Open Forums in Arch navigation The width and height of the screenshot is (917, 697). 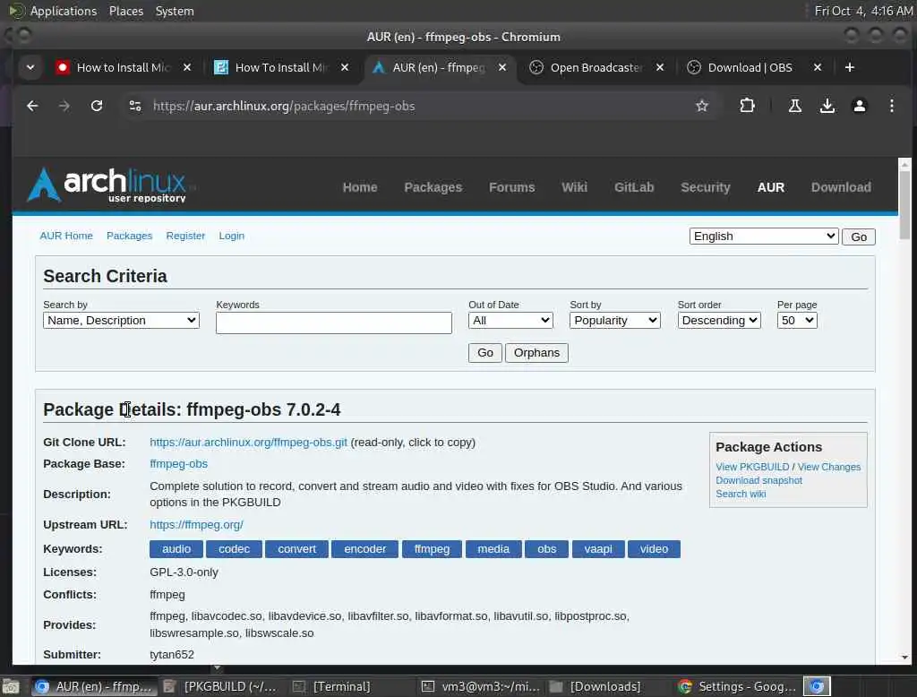(511, 187)
